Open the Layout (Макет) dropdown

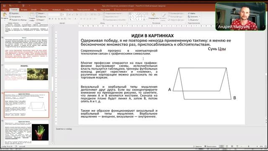point(40,13)
